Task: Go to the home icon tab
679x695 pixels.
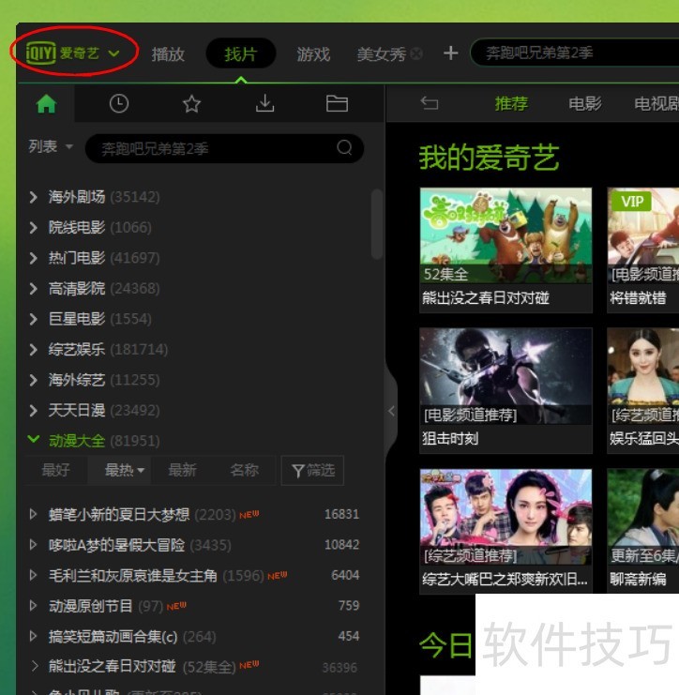Action: pos(46,104)
